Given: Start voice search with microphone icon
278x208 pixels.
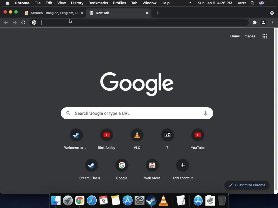Looking at the screenshot, I should coord(205,113).
